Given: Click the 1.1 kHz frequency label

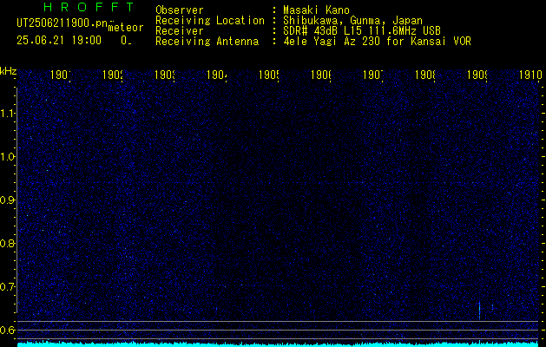Looking at the screenshot, I should (8, 114).
